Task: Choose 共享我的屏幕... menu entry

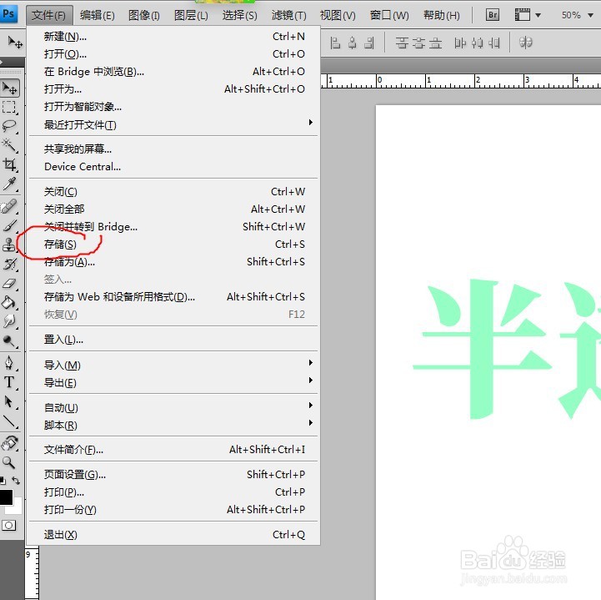Action: [x=173, y=149]
